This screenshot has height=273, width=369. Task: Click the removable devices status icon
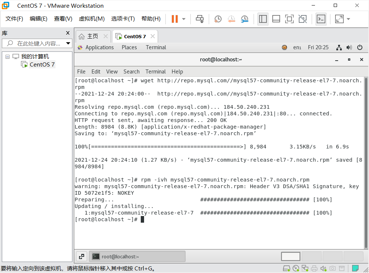pyautogui.click(x=342, y=268)
